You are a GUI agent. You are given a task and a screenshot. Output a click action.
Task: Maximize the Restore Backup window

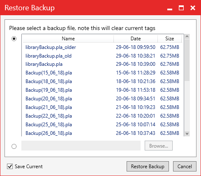click(181, 8)
